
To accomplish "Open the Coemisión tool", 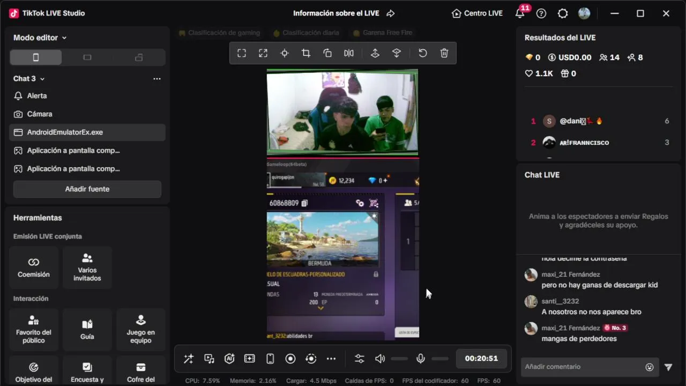I will click(34, 268).
